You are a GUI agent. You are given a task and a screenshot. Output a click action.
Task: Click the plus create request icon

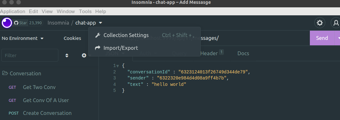(84, 56)
